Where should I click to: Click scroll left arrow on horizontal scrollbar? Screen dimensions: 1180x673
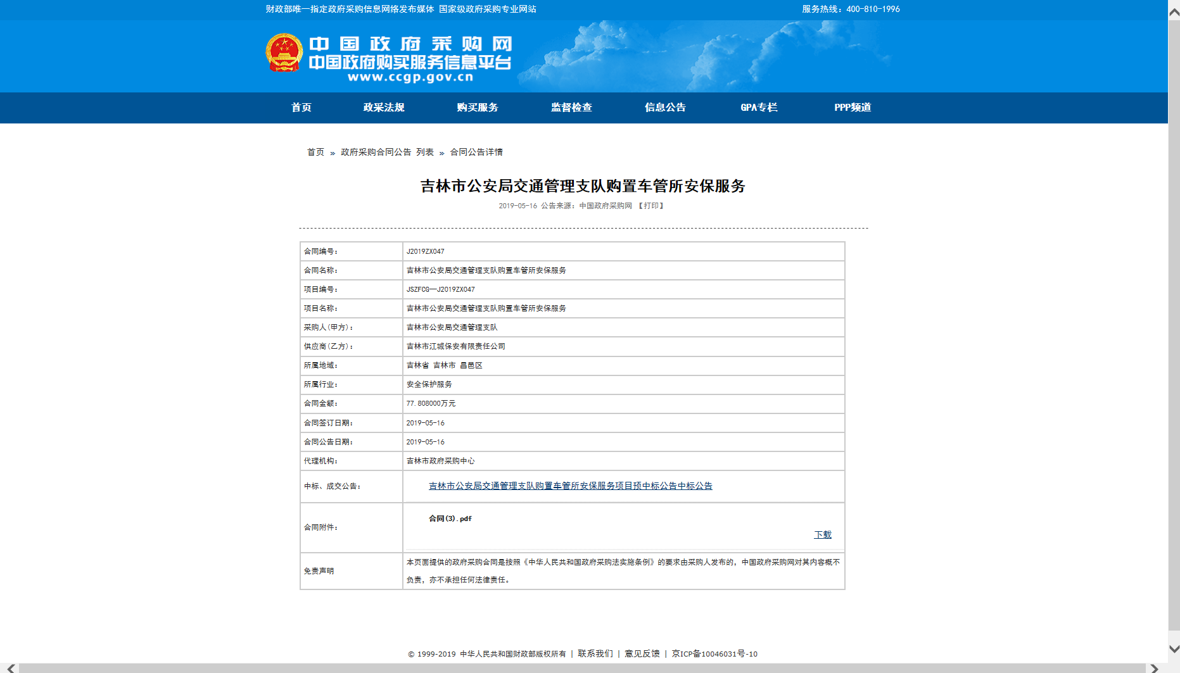pyautogui.click(x=10, y=668)
